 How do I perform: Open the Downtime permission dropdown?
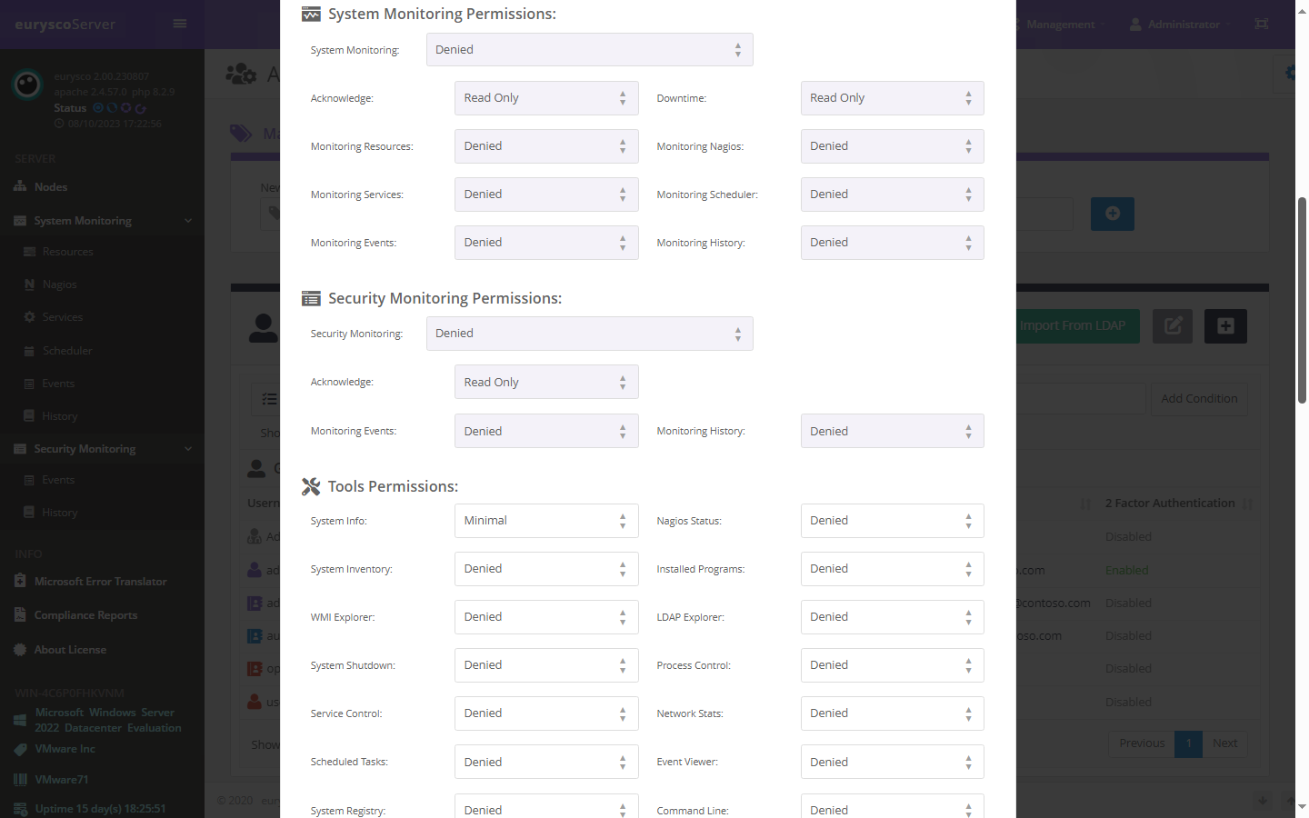tap(892, 98)
